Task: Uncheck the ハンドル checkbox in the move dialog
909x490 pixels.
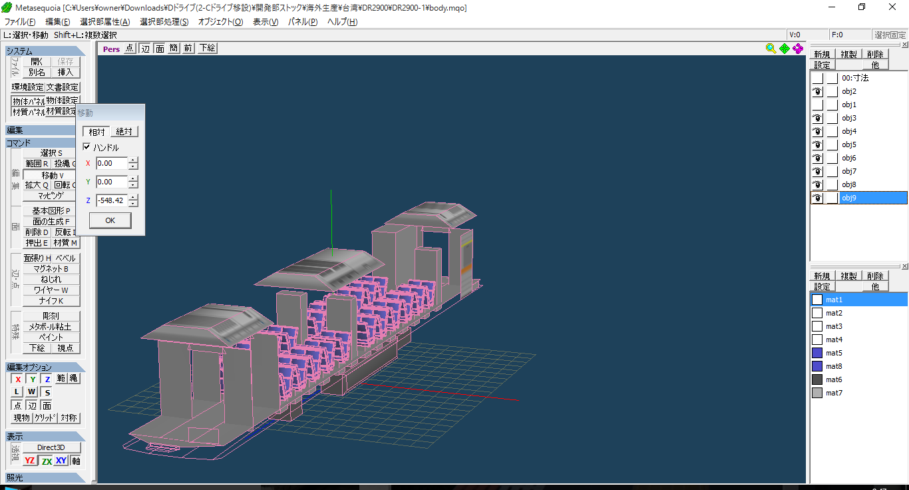Action: 87,147
